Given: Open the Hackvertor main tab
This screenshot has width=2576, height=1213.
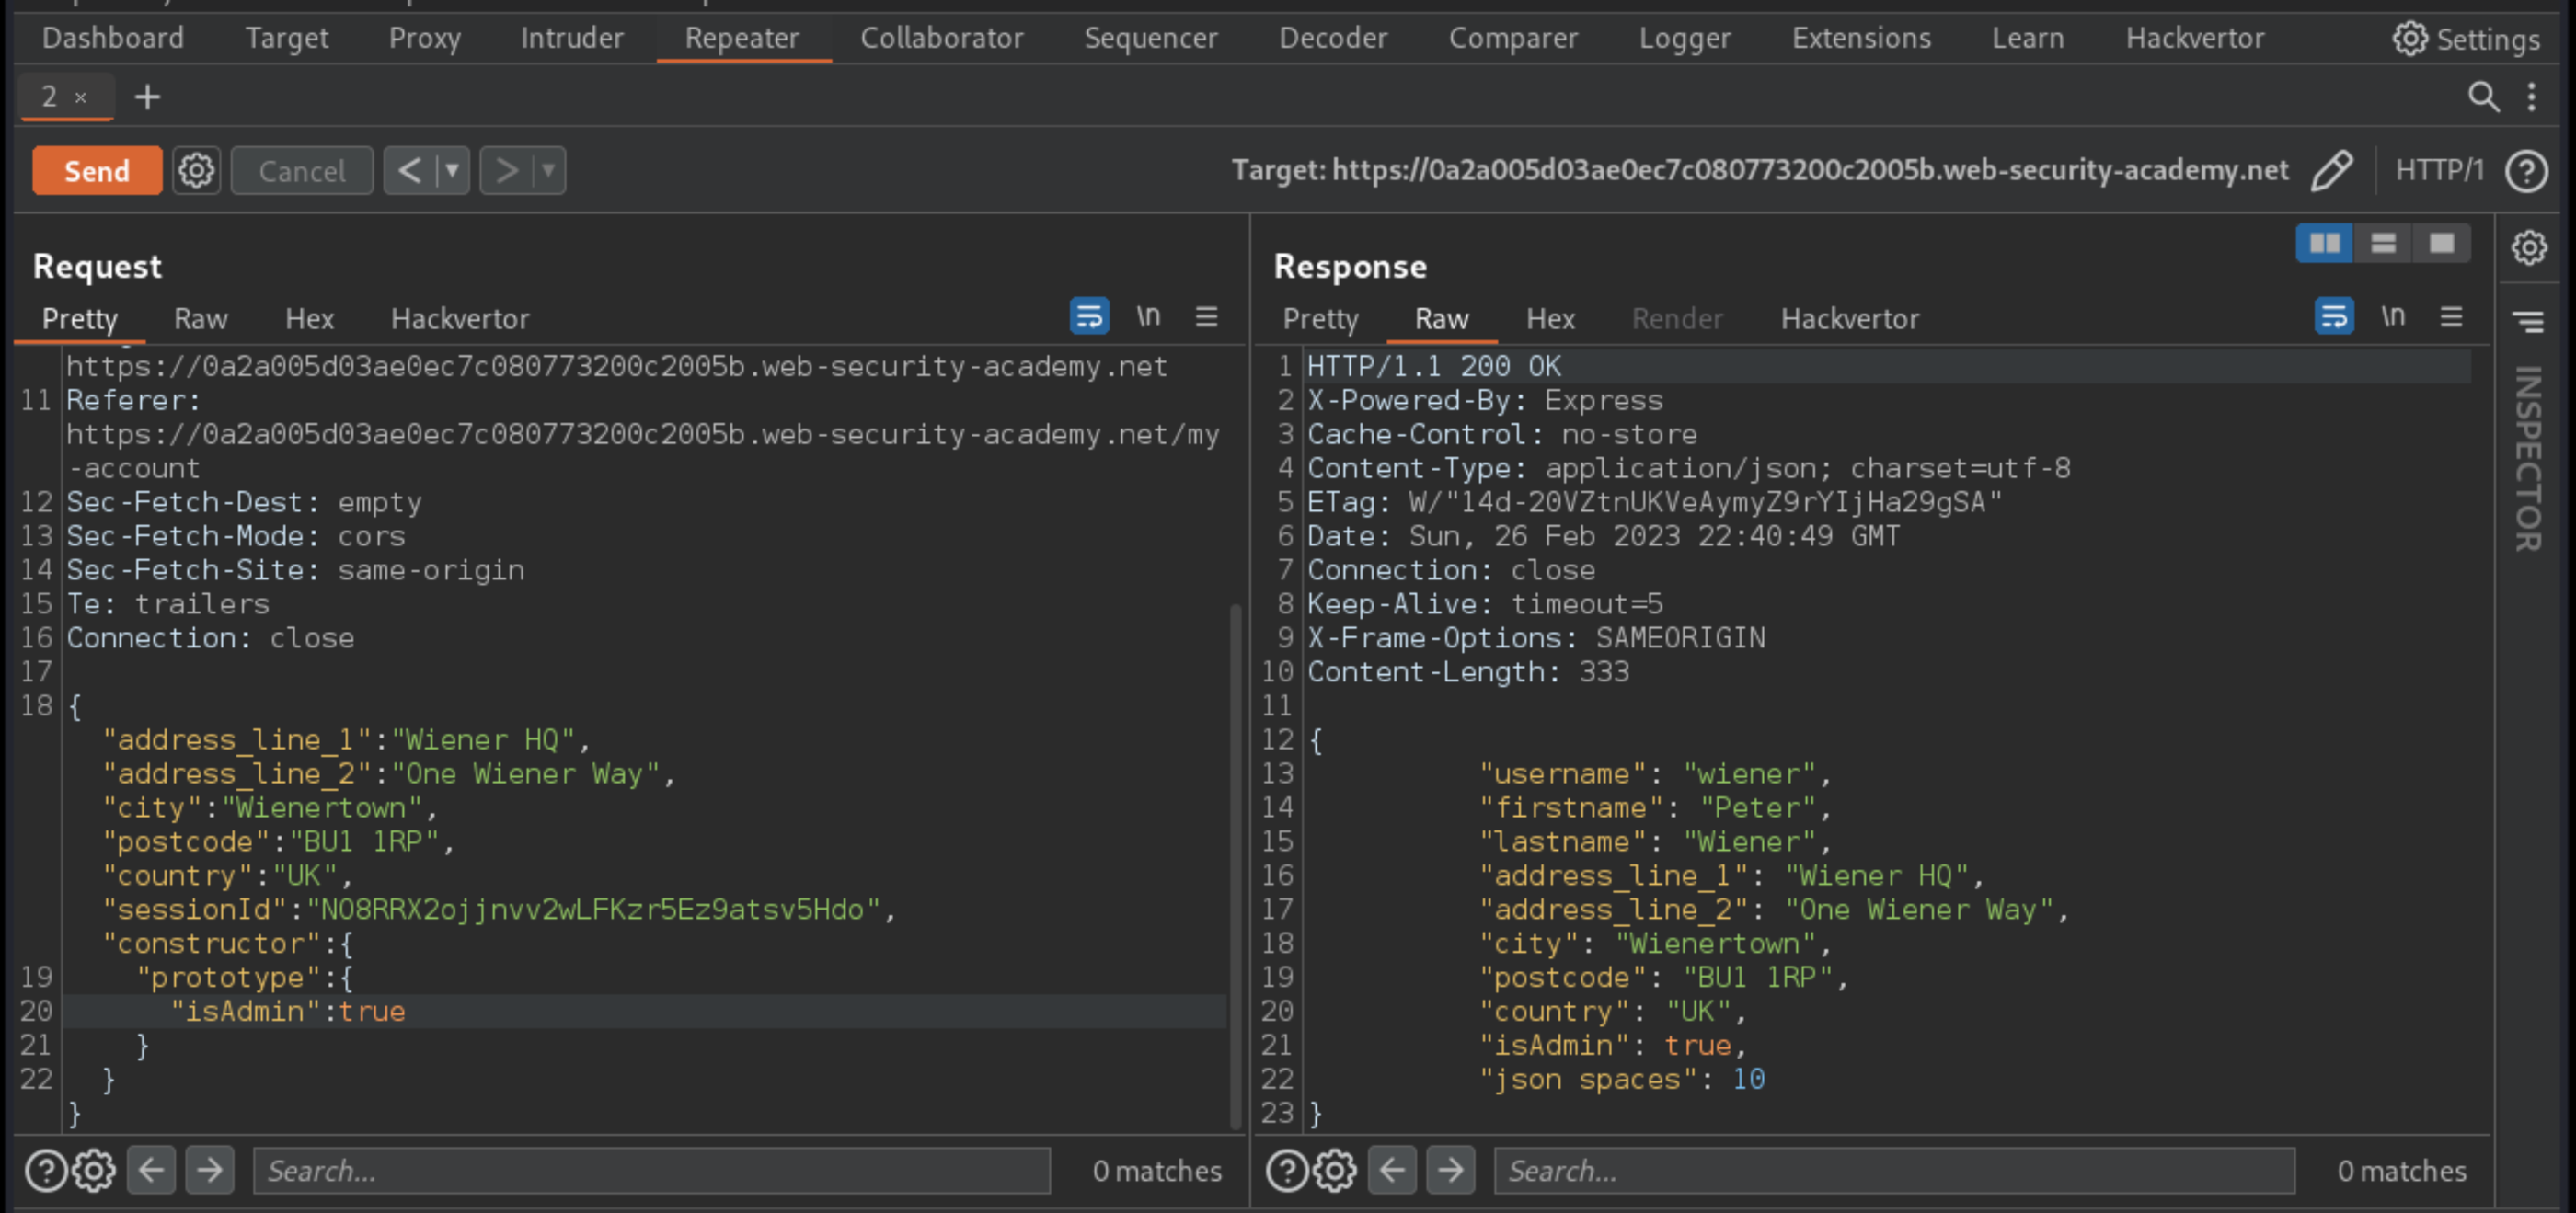Looking at the screenshot, I should [2194, 38].
